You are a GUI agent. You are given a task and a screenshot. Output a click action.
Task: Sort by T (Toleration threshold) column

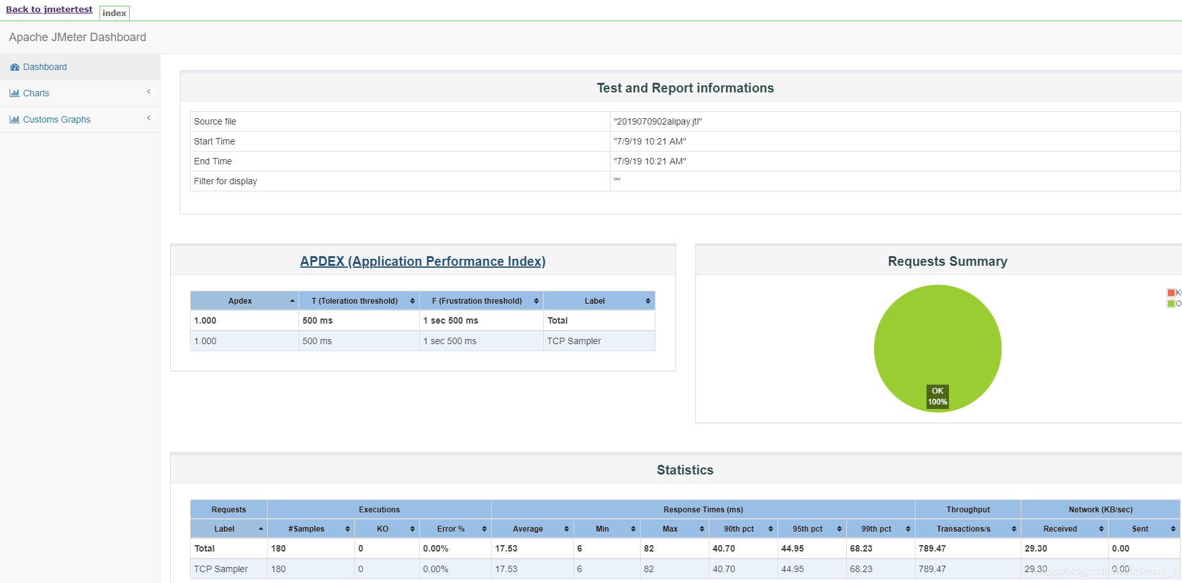(359, 301)
